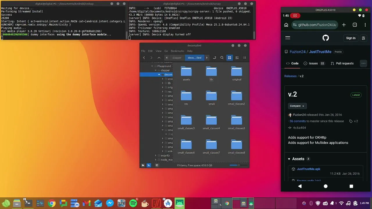Launch Spotify from the taskbar
The width and height of the screenshot is (372, 209).
click(133, 203)
